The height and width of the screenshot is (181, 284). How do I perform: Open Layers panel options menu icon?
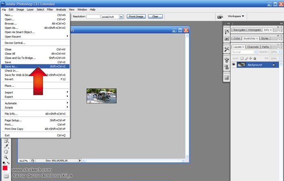click(x=280, y=47)
